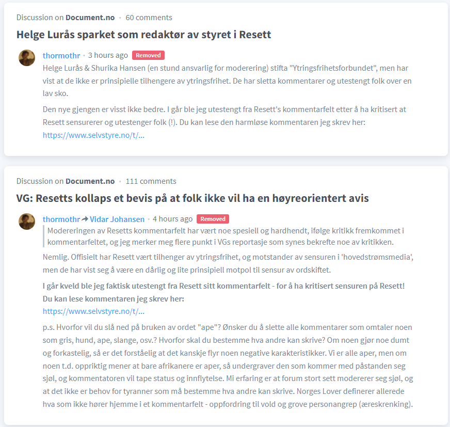Click the reply arrow icon before Vidar Johansen
The image size is (450, 427).
(x=85, y=219)
